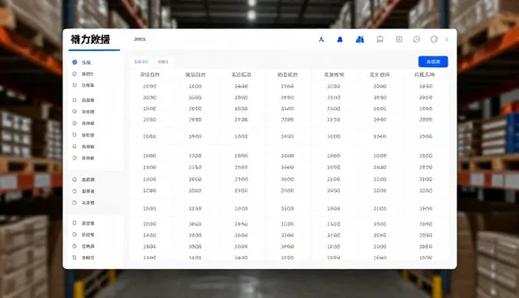The image size is (519, 298).
Task: Click the gray square icon in header
Action: click(399, 40)
